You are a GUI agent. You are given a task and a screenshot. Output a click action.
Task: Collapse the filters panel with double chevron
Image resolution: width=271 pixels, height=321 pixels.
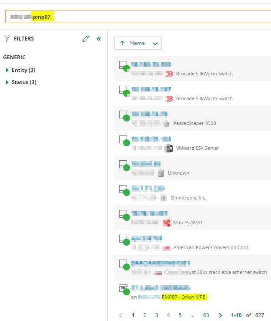(x=99, y=39)
